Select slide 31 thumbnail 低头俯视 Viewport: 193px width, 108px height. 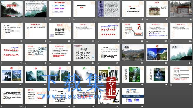point(157,74)
